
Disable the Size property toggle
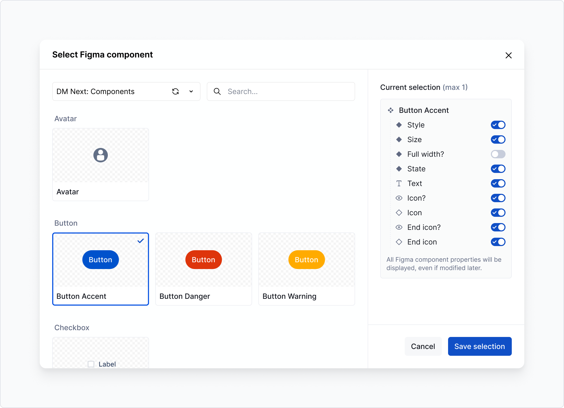point(498,139)
